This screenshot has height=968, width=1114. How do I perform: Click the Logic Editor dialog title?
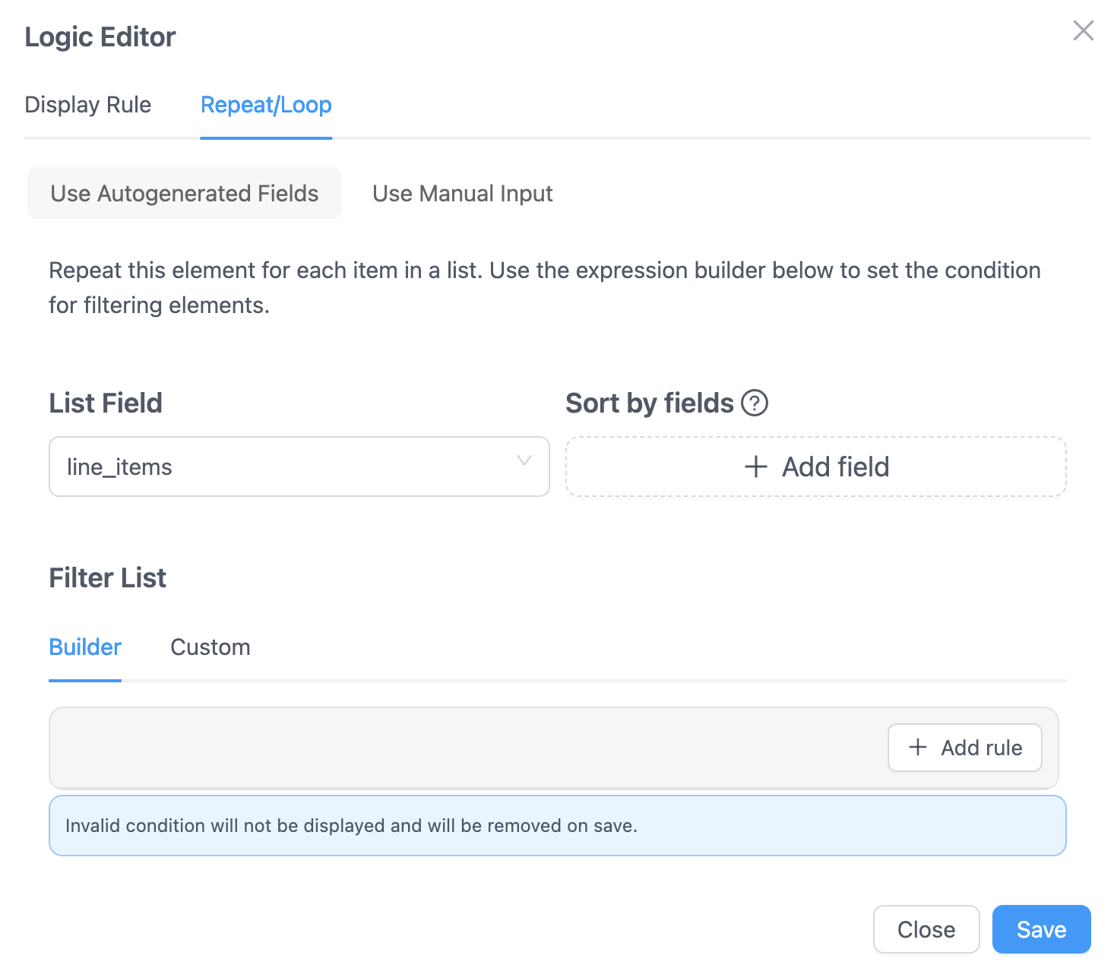100,37
